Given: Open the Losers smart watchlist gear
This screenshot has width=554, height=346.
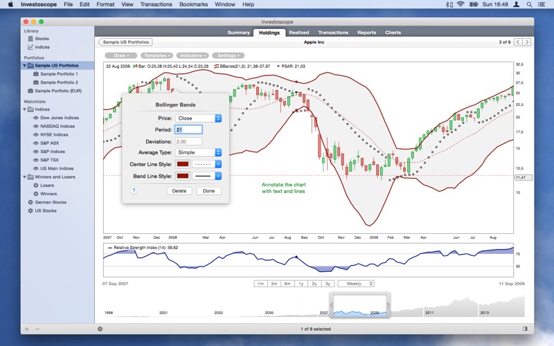Looking at the screenshot, I should point(36,185).
